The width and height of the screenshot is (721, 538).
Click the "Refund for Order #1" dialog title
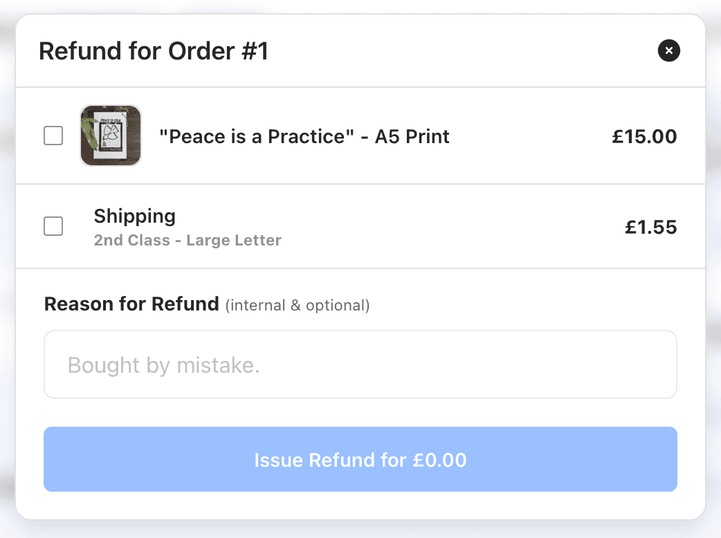153,51
